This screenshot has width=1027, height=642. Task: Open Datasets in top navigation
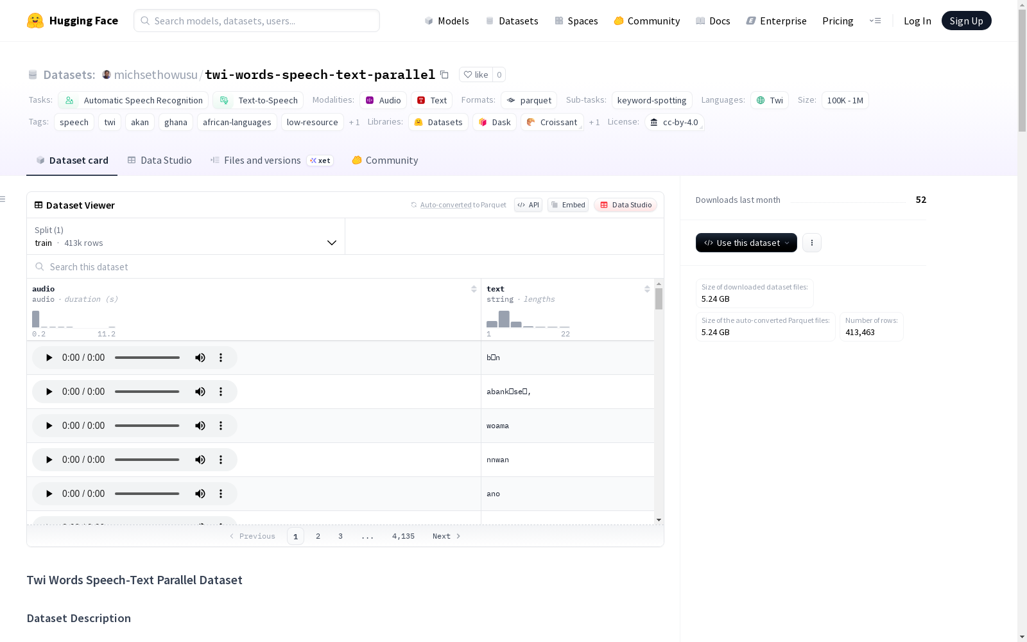512,21
